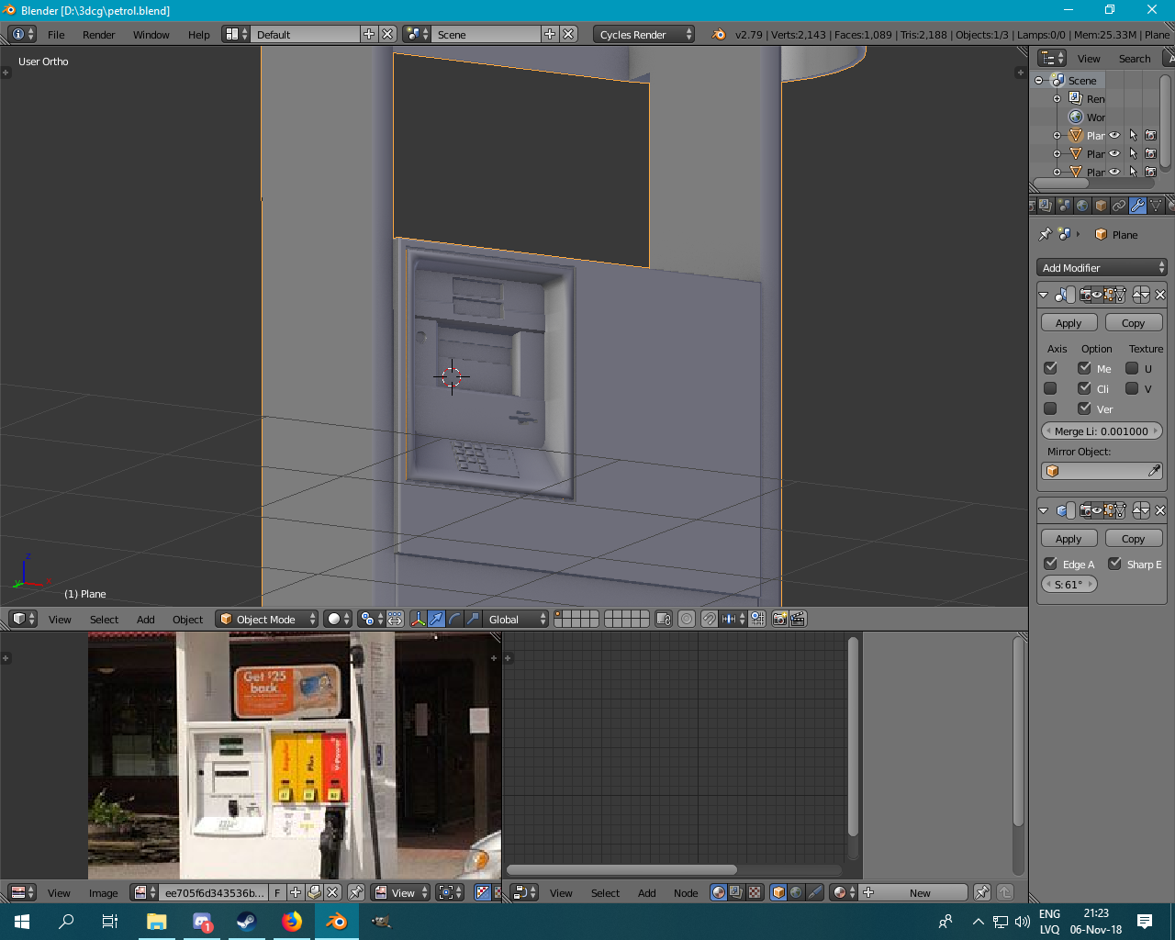Enable the second Axis checkbox

click(x=1050, y=388)
